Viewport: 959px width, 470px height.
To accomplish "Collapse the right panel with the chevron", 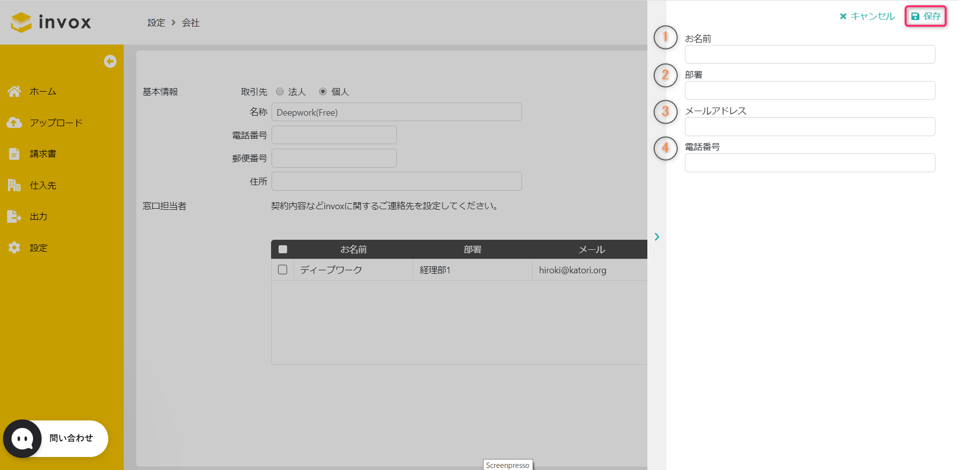I will [656, 236].
